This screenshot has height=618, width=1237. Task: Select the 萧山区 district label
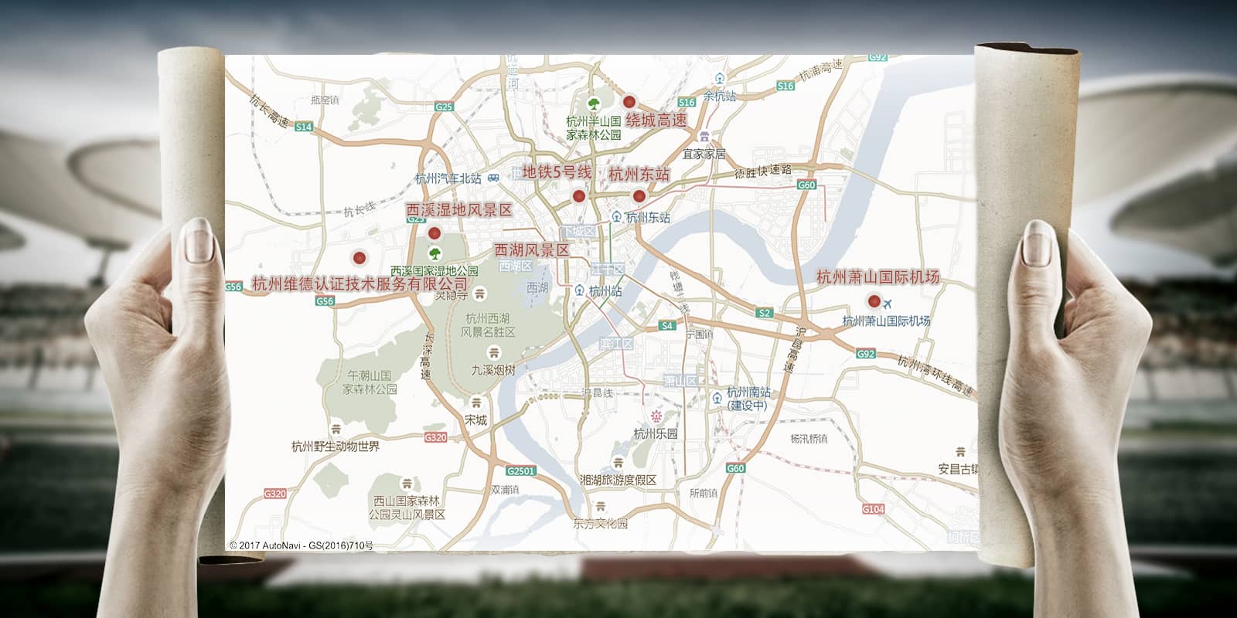[680, 381]
